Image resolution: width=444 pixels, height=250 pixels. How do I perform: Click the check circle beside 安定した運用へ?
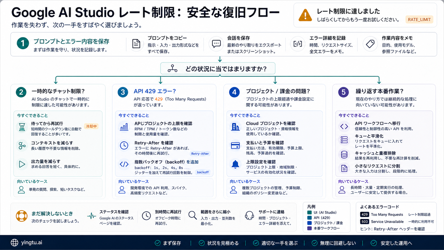(374, 243)
